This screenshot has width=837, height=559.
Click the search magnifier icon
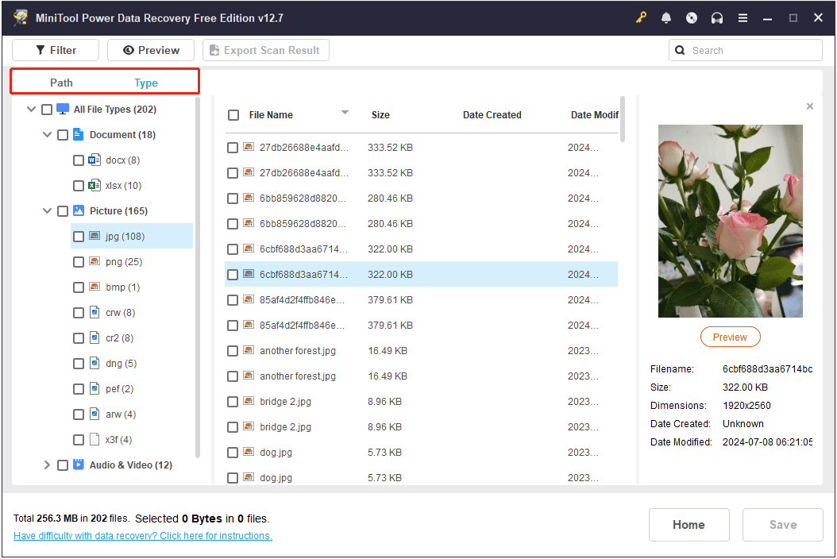pyautogui.click(x=681, y=50)
